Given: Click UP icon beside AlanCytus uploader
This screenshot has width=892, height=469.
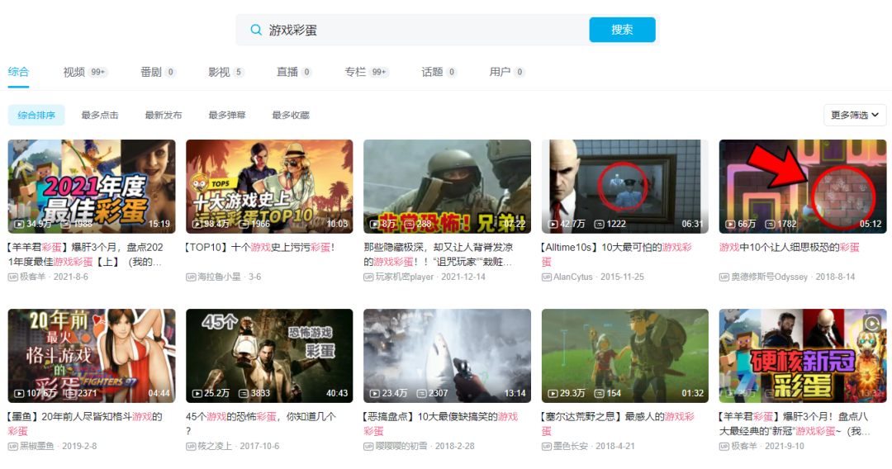Looking at the screenshot, I should point(546,277).
